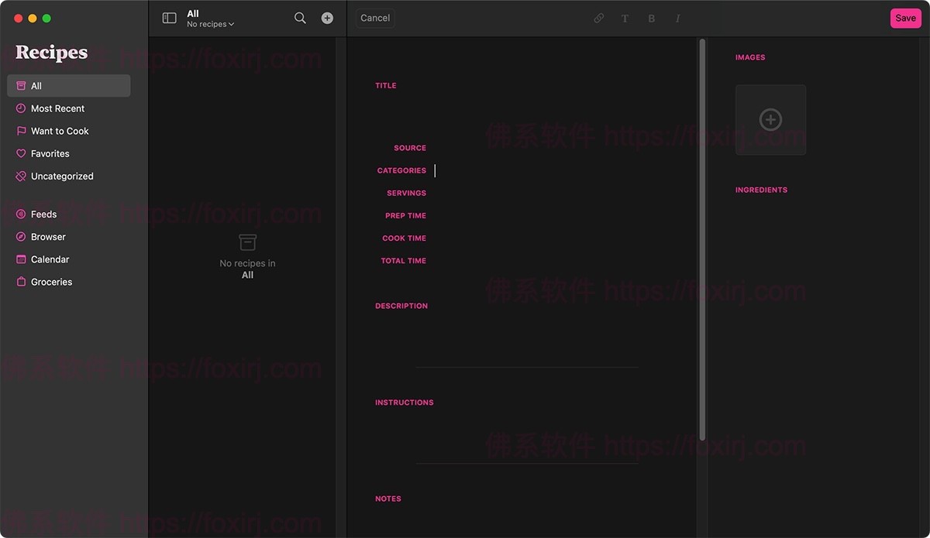The height and width of the screenshot is (538, 930).
Task: Save the new recipe
Action: click(905, 19)
